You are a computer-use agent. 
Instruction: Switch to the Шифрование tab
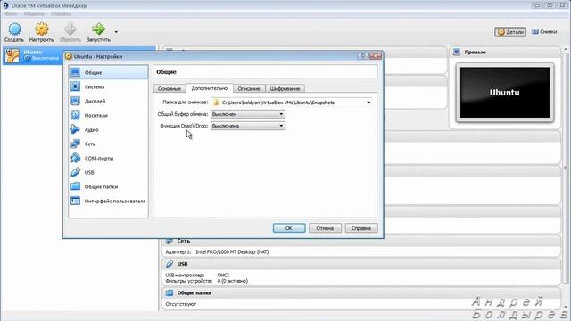(x=285, y=88)
